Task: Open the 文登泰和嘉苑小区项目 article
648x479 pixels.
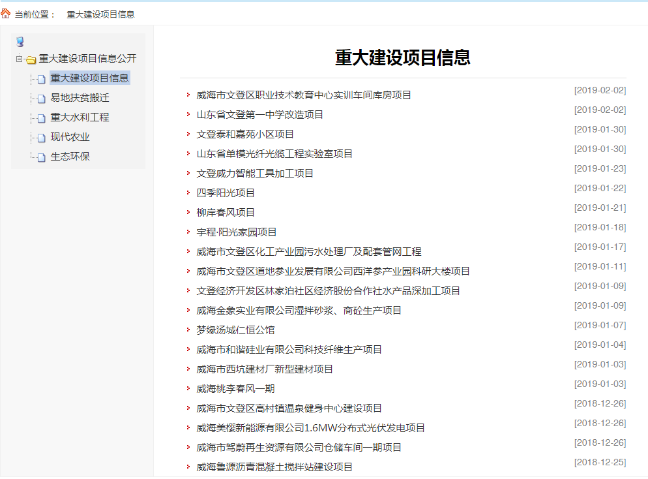Action: coord(245,134)
